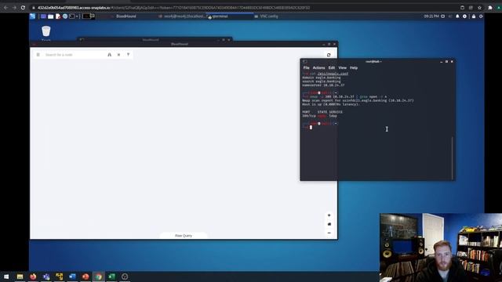Open Chrome from the Windows taskbar
The width and height of the screenshot is (502, 282).
(99, 277)
